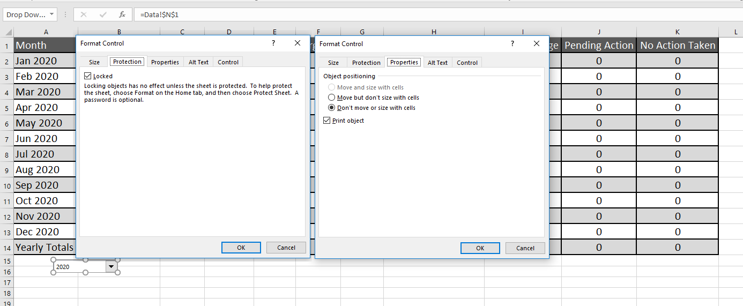
Task: Select column K header
Action: tap(678, 32)
